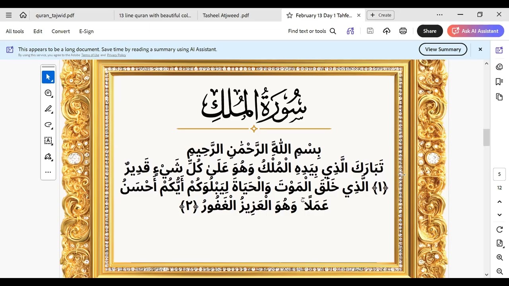Viewport: 509px width, 286px height.
Task: Click the upload to cloud icon
Action: [387, 31]
